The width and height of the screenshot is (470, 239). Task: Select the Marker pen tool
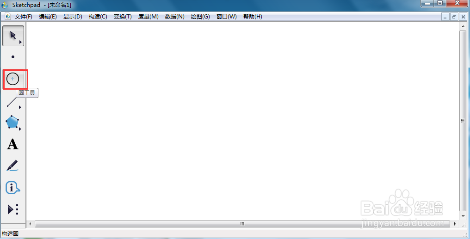(12, 165)
